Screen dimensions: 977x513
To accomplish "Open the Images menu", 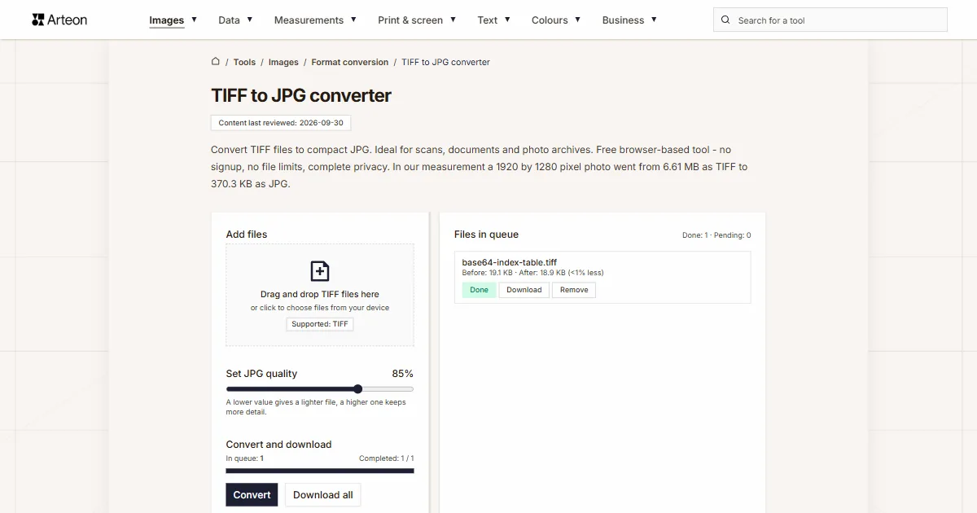I will coord(167,20).
